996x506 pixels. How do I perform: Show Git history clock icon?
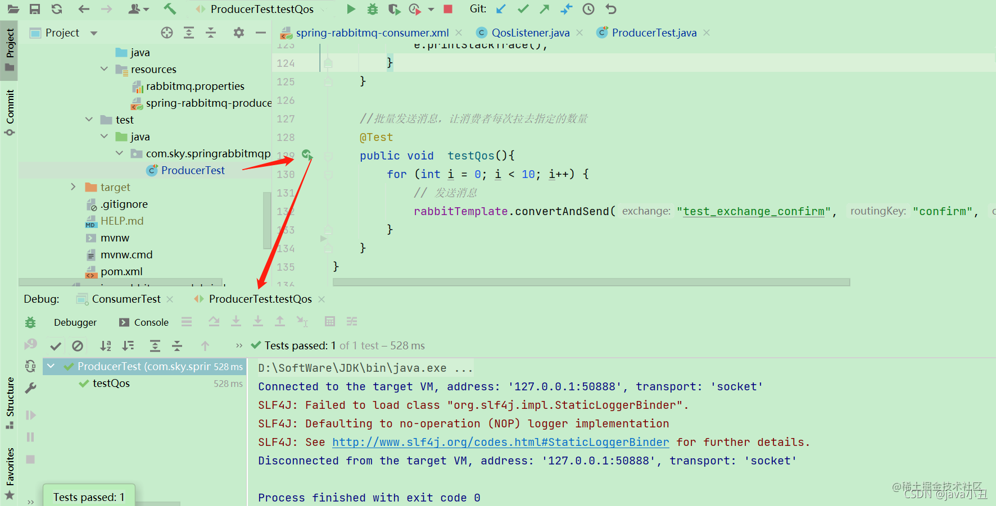tap(588, 9)
